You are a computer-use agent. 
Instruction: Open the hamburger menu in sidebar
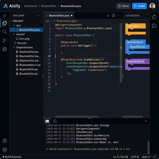[4, 16]
